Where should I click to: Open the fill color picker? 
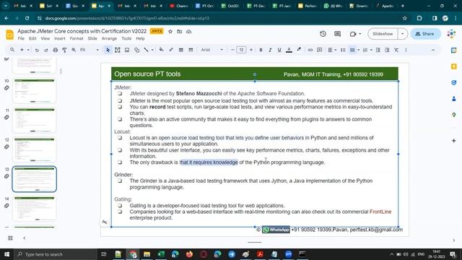[161, 50]
